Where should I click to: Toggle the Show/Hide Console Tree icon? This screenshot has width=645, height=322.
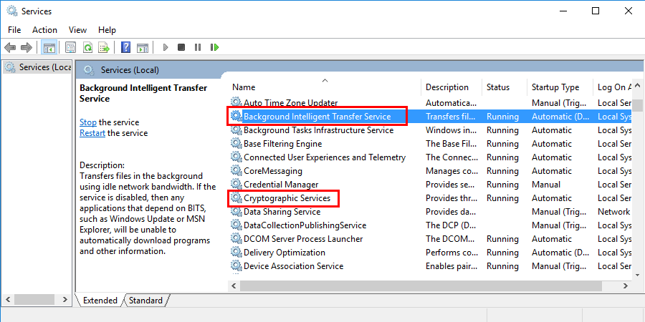(49, 48)
